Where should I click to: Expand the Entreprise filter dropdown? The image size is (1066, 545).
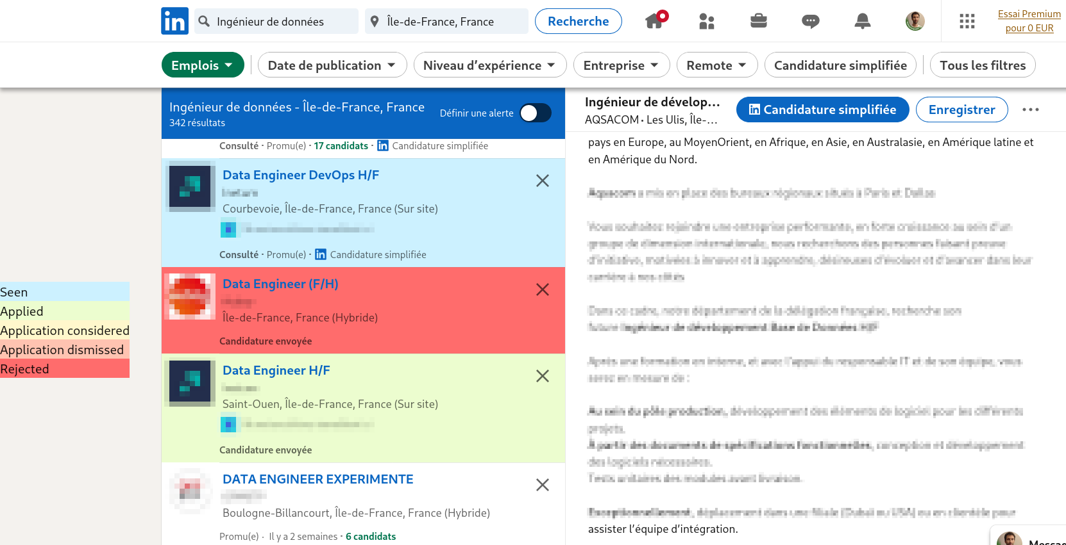tap(621, 65)
